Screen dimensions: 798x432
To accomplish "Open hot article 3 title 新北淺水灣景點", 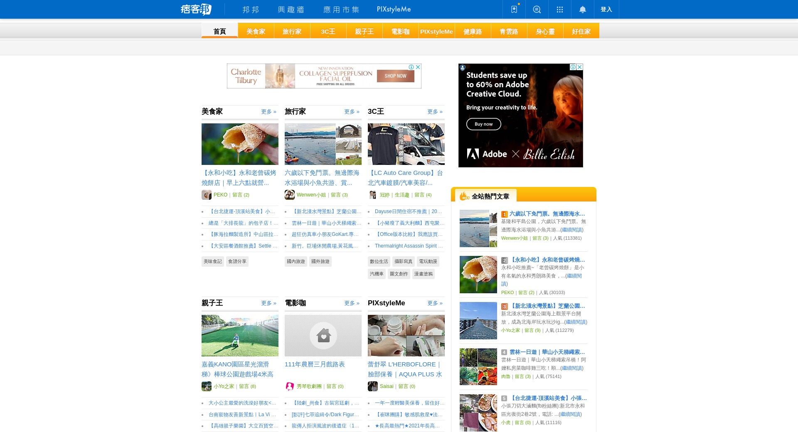I will [547, 306].
